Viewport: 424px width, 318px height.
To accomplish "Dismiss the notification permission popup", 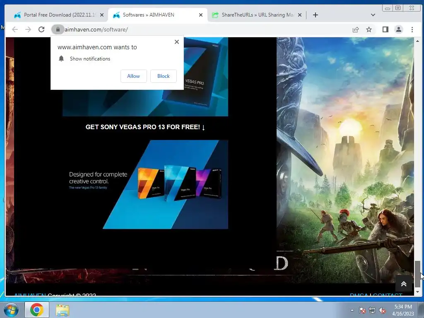I will tap(176, 42).
